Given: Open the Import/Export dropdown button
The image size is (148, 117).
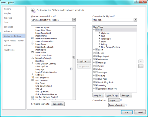Looking at the screenshot, I should 117,105.
